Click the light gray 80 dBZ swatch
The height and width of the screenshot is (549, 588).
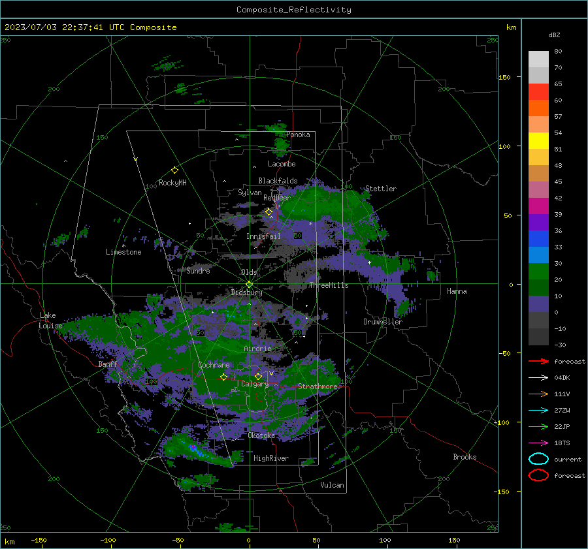click(538, 59)
